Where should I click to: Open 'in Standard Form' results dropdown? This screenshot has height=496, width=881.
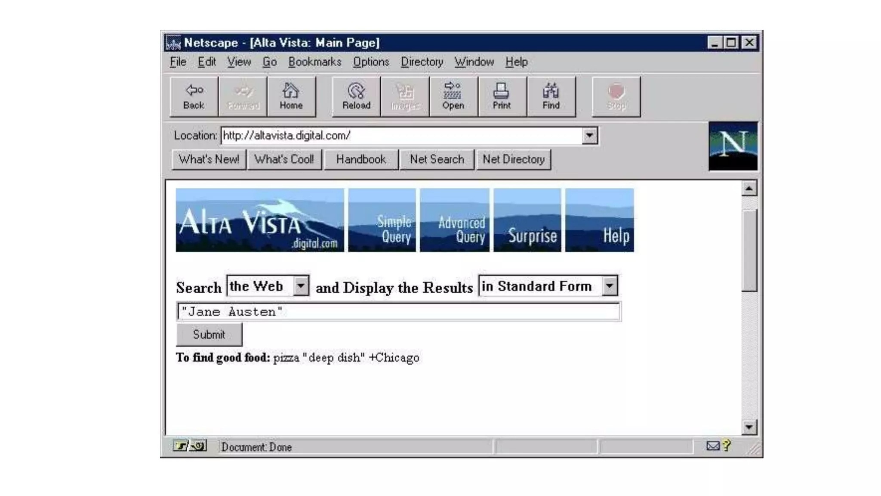click(x=609, y=286)
